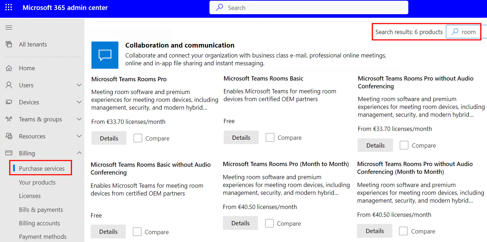Enable Compare for Rooms Pro (Month to Month)
This screenshot has width=487, height=242.
(x=269, y=223)
